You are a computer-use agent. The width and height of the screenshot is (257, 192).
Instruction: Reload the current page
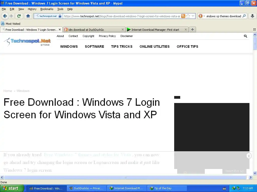coord(19,16)
